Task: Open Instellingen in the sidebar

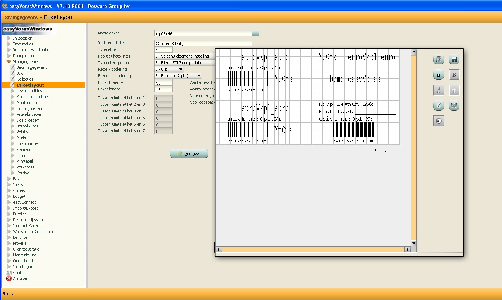Action: [x=23, y=267]
